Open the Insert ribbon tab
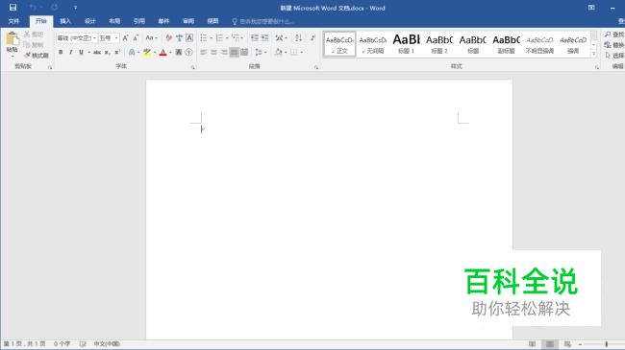The height and width of the screenshot is (350, 625). (x=65, y=21)
